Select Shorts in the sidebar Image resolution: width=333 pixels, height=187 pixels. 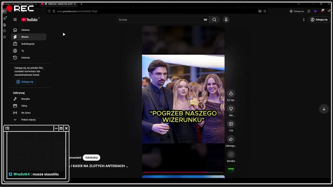pyautogui.click(x=29, y=37)
